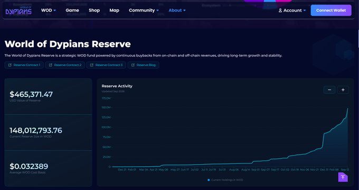
Task: Select the $465,371.47 reserve value
Action: coord(31,94)
